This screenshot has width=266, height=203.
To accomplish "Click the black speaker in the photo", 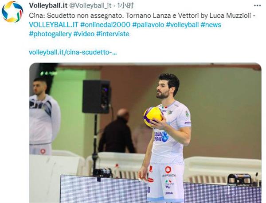I will click(96, 96).
